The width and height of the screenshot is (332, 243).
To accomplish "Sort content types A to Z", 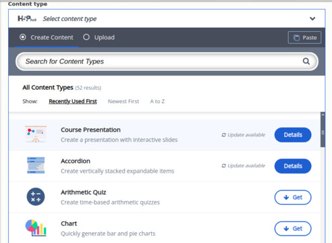I will click(x=157, y=101).
